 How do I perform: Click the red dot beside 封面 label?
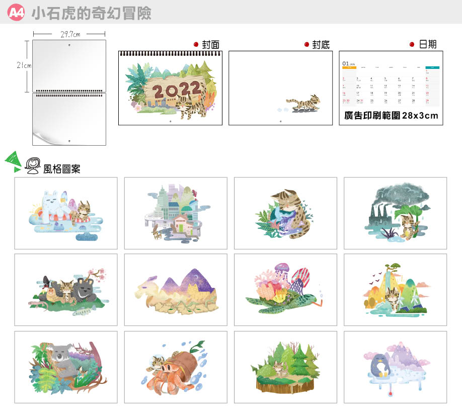coord(197,45)
